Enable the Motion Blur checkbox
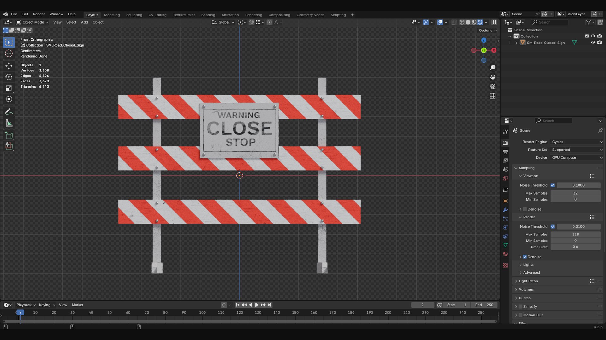The height and width of the screenshot is (340, 606). click(520, 315)
